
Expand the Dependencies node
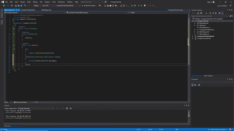pos(195,23)
